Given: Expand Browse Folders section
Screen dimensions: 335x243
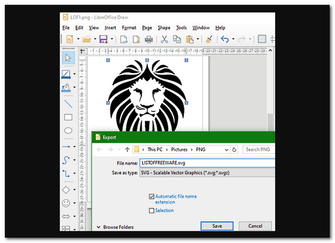Looking at the screenshot, I should (116, 227).
